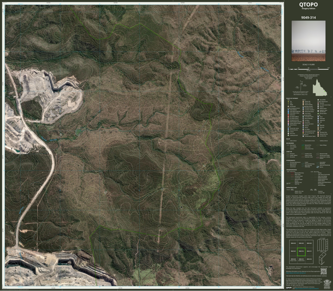Select the green highlighted sheet index cell
The height and width of the screenshot is (291, 333).
[x=301, y=252]
